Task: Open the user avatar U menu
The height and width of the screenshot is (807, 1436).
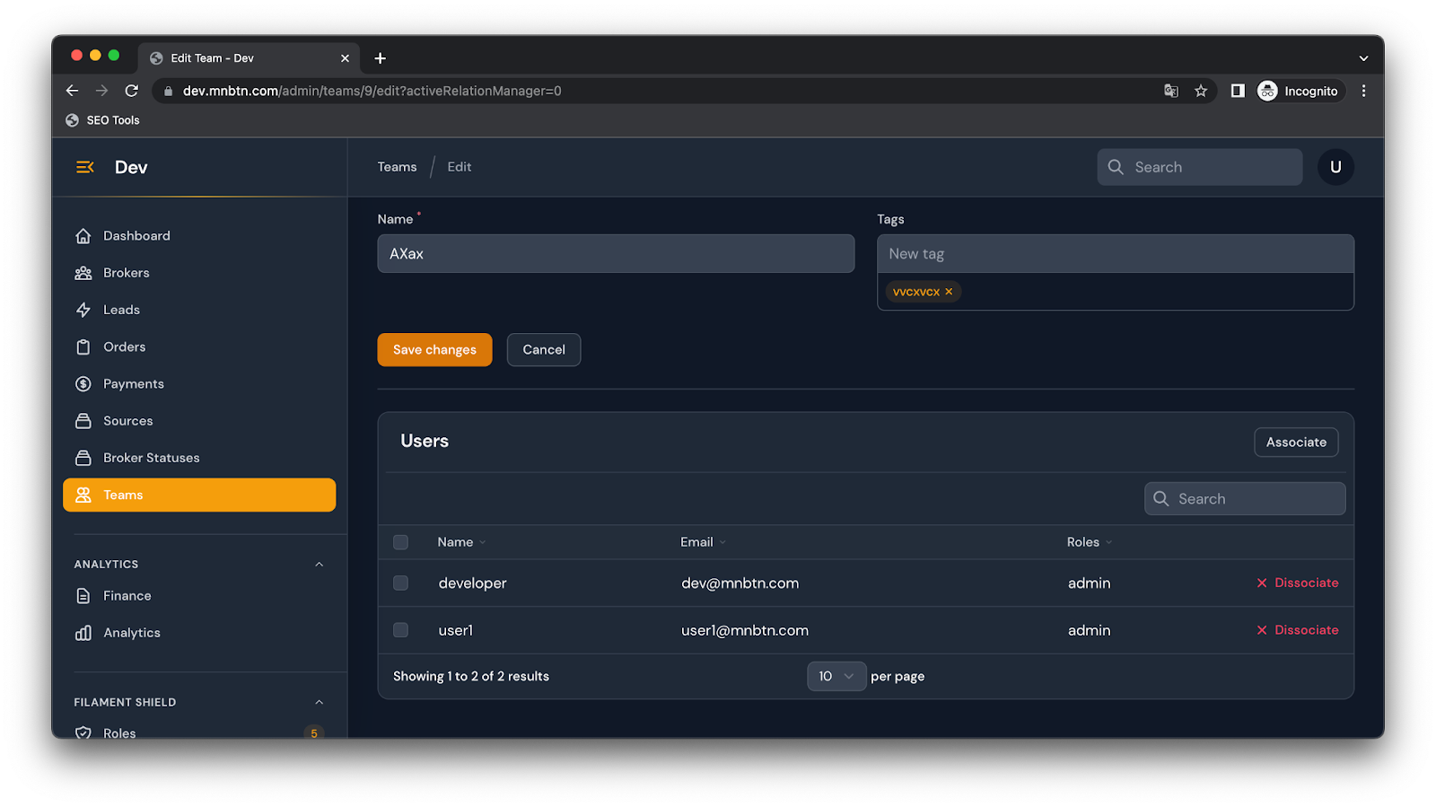Action: 1335,167
